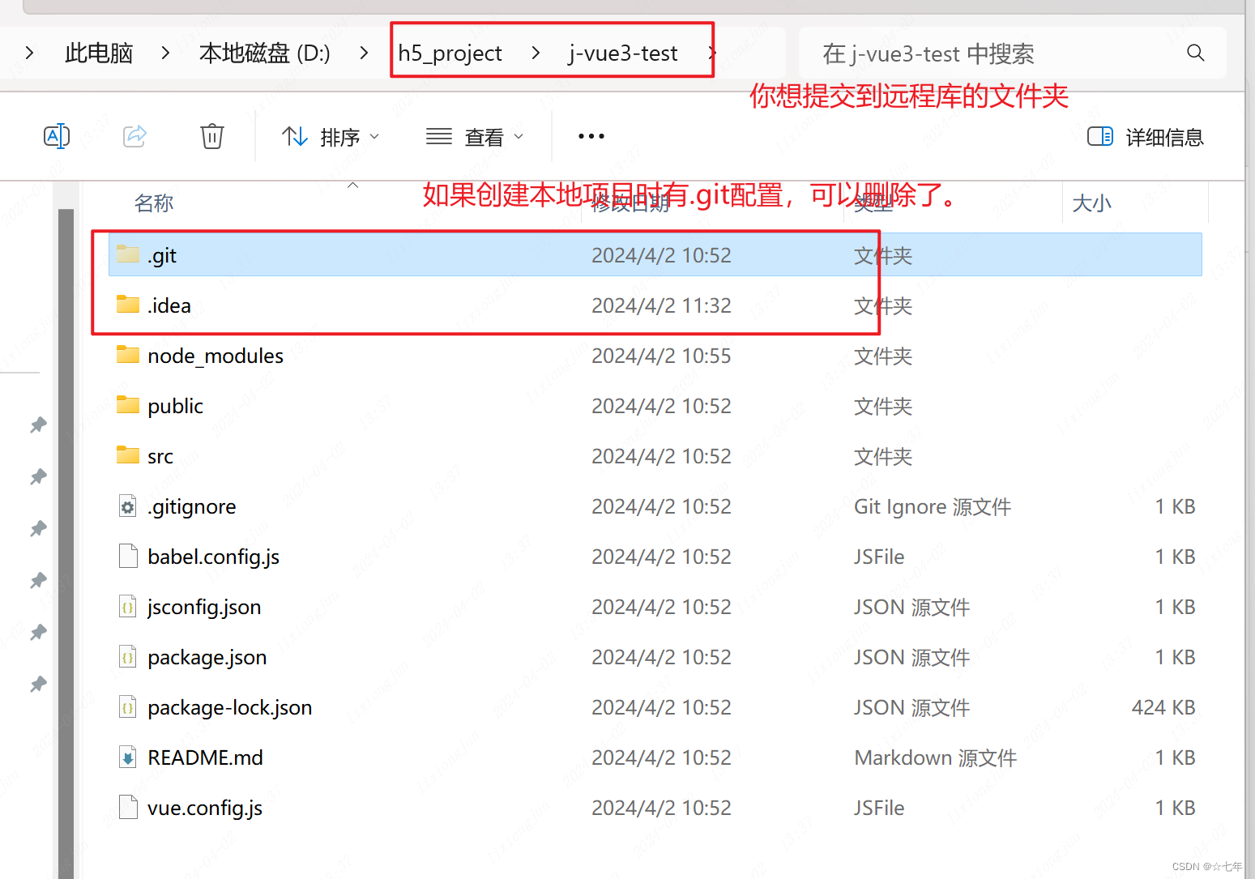Click the .gitignore file icon
The height and width of the screenshot is (879, 1255).
(x=128, y=506)
